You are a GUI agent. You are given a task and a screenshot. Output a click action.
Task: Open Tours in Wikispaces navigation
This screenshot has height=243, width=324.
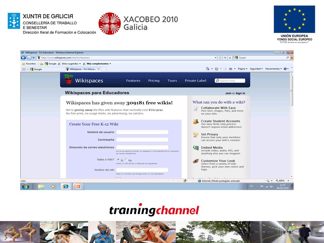click(x=172, y=81)
